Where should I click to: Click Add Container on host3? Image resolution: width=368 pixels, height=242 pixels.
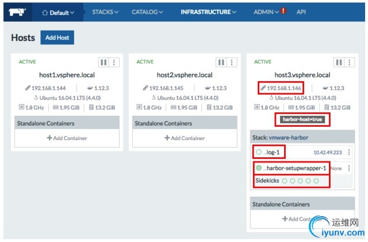coord(302,219)
